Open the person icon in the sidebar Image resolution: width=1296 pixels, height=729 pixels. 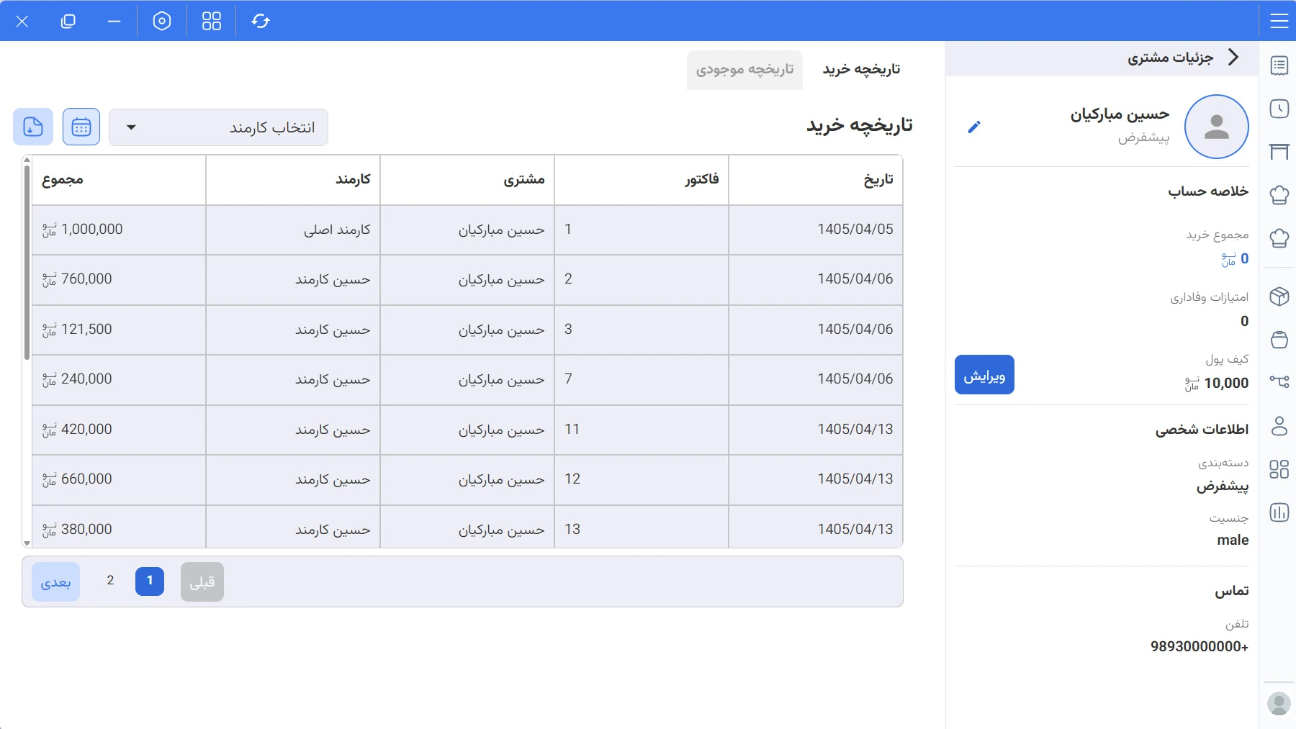coord(1279,426)
